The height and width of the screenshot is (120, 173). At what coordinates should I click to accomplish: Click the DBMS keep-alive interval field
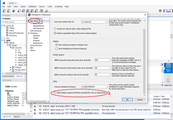coord(102,60)
